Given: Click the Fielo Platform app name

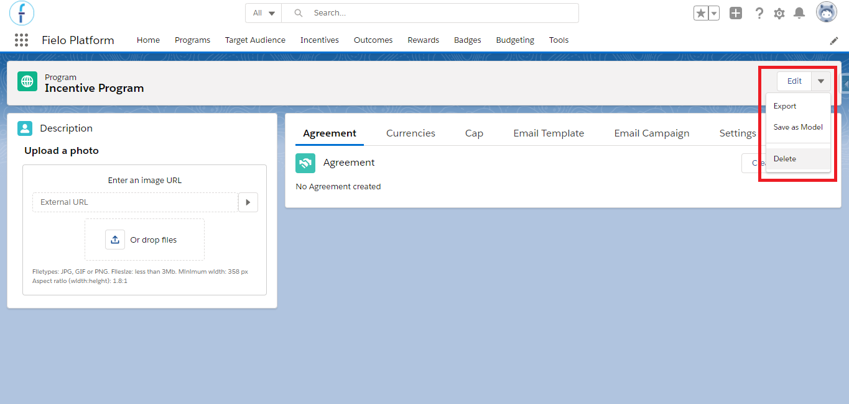Looking at the screenshot, I should (78, 40).
